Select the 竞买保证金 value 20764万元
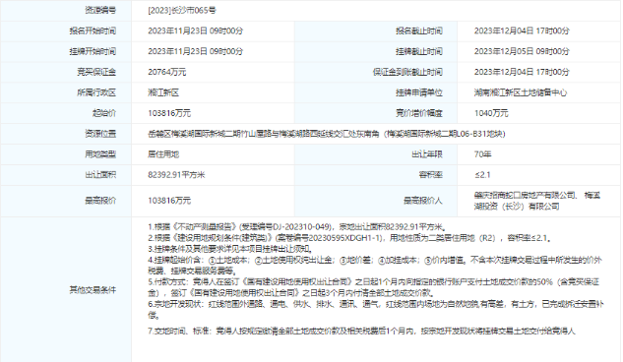This screenshot has width=623, height=362. pos(167,72)
